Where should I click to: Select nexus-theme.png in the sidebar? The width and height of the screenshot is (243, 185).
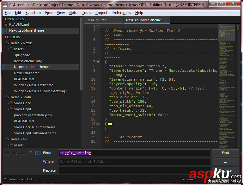pyautogui.click(x=28, y=61)
